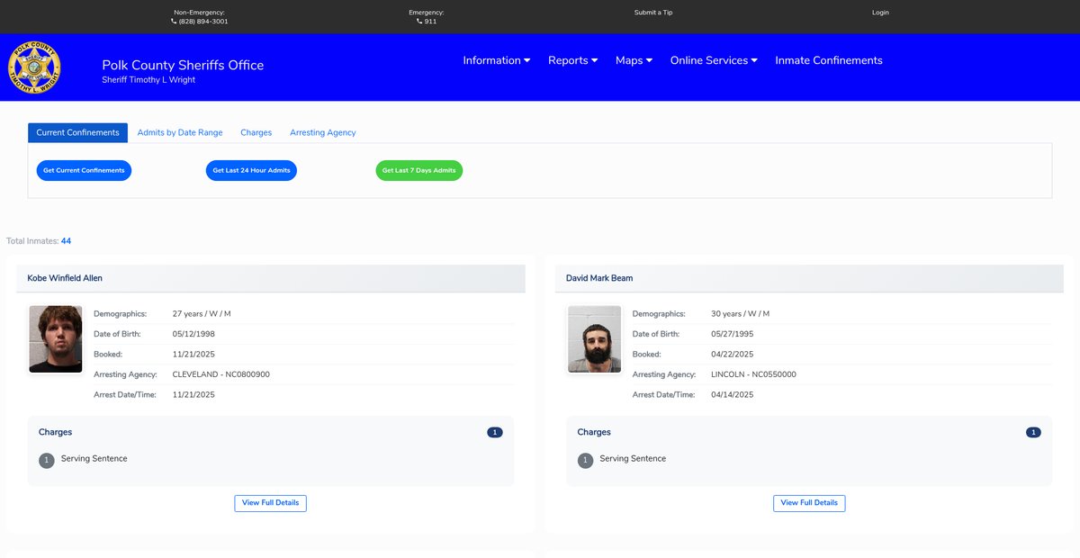This screenshot has width=1080, height=558.
Task: Open David Mark Beam's mugshot photo
Action: [594, 339]
